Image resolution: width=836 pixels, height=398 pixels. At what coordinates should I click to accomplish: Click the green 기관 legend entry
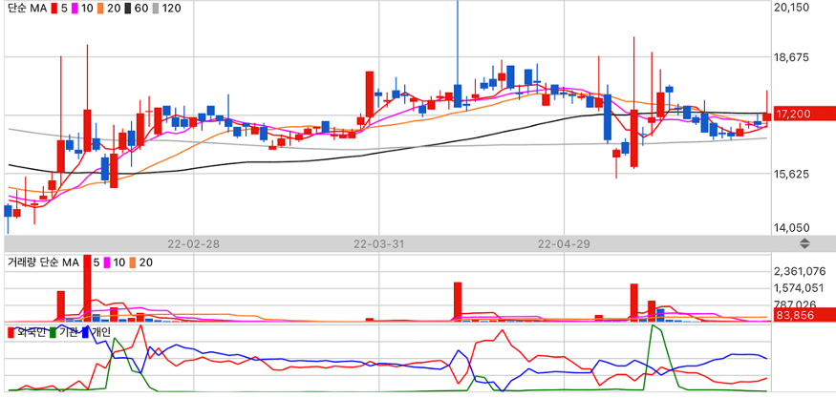pyautogui.click(x=64, y=333)
